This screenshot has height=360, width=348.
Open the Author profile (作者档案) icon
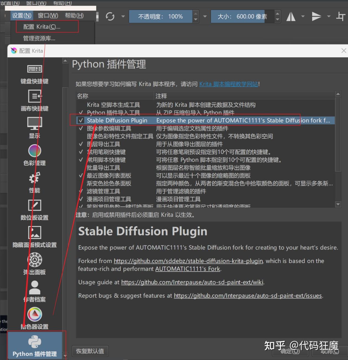tap(35, 287)
